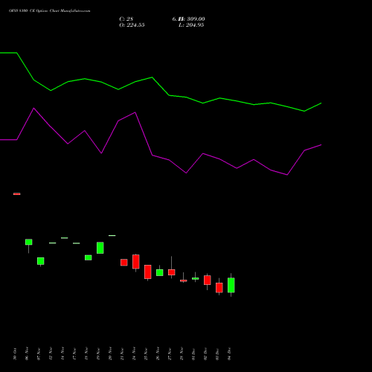Screen dimensions: 372x372
Task: Click the chart title text at top left
Action: [x=50, y=11]
